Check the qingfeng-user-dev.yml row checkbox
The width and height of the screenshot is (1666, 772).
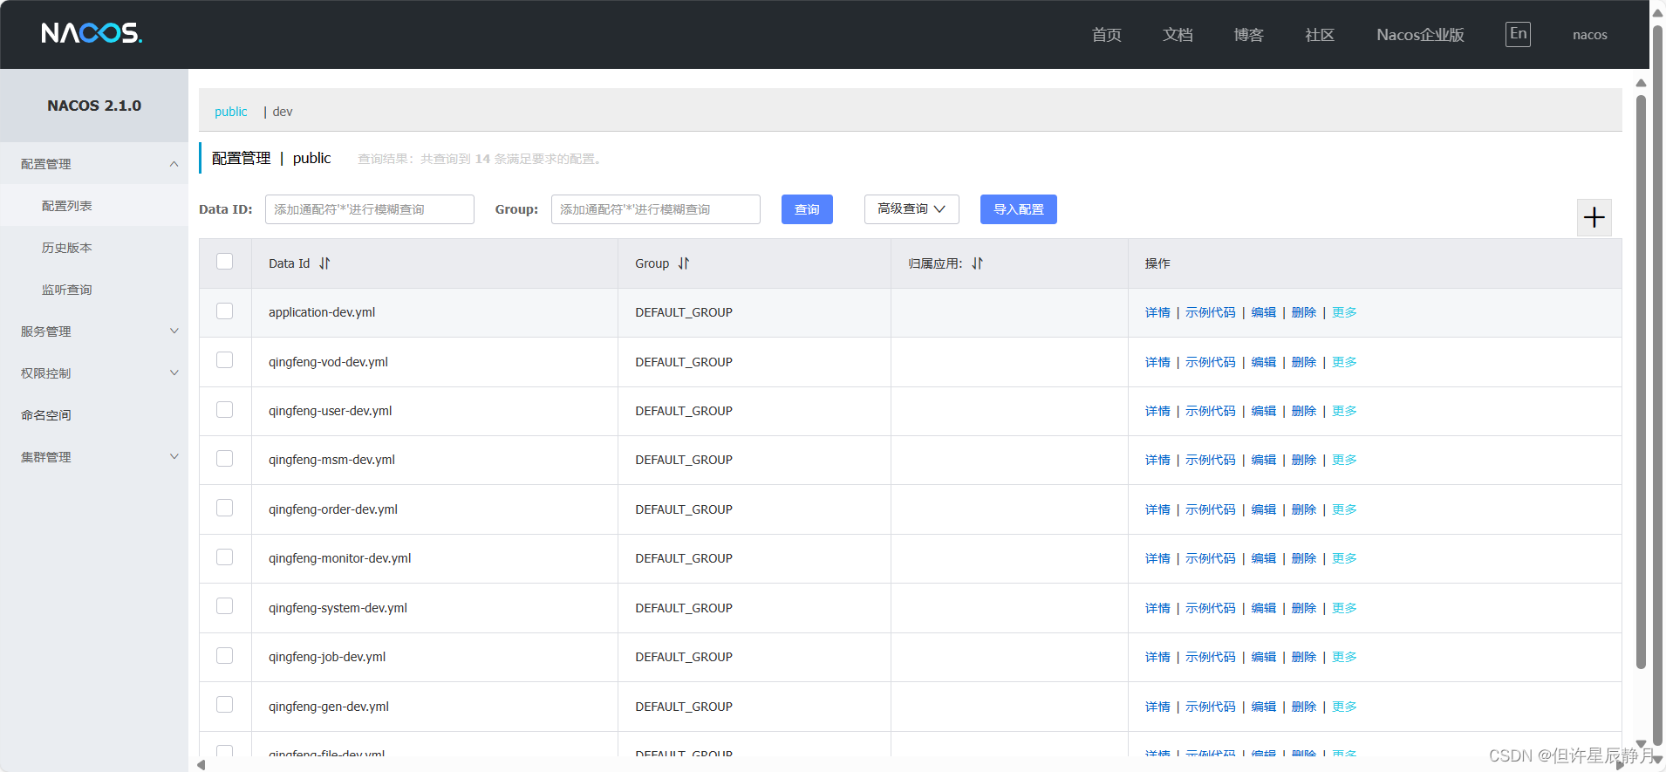(x=225, y=410)
